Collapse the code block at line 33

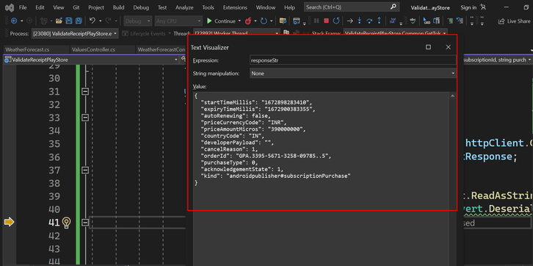pos(85,118)
